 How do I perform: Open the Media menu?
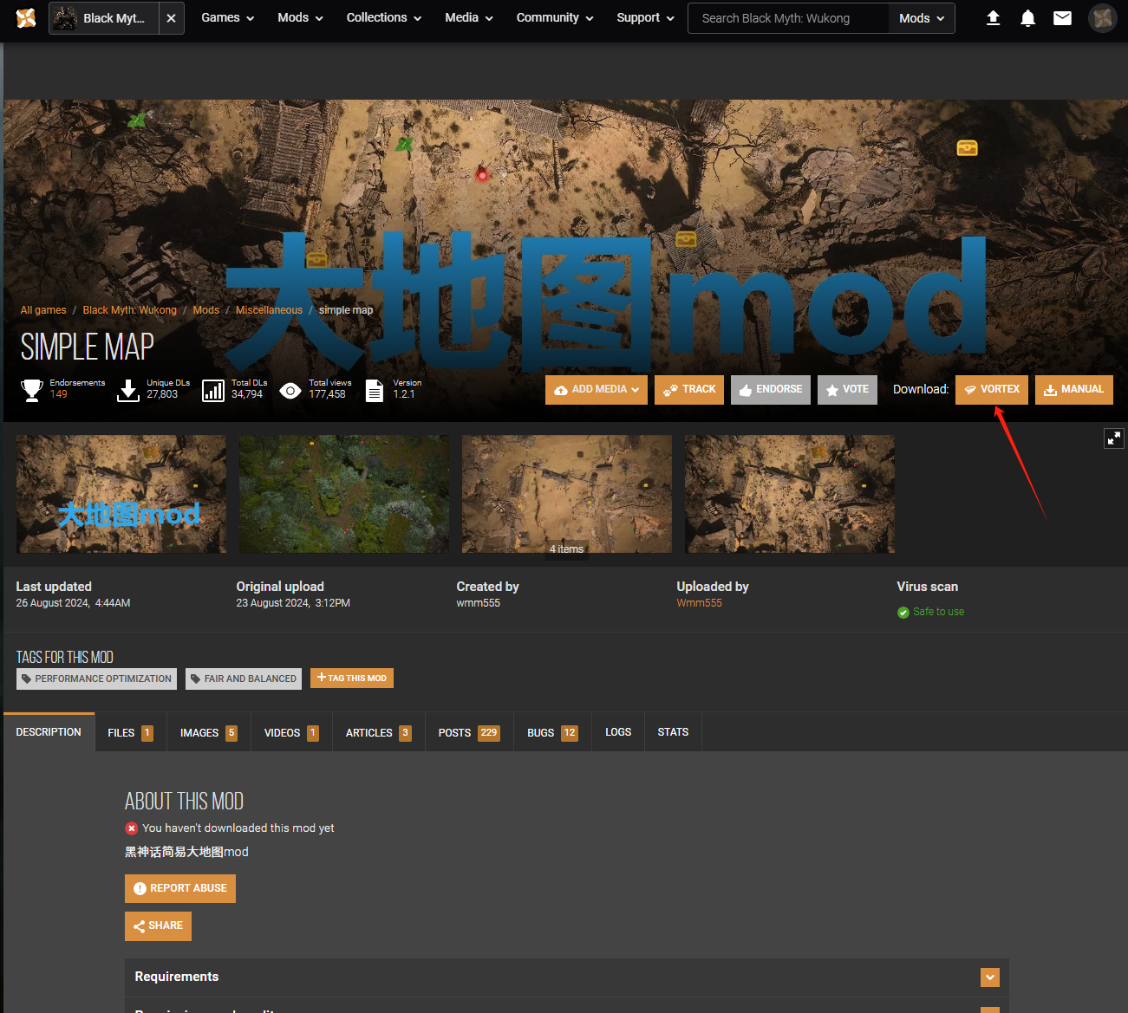[469, 17]
